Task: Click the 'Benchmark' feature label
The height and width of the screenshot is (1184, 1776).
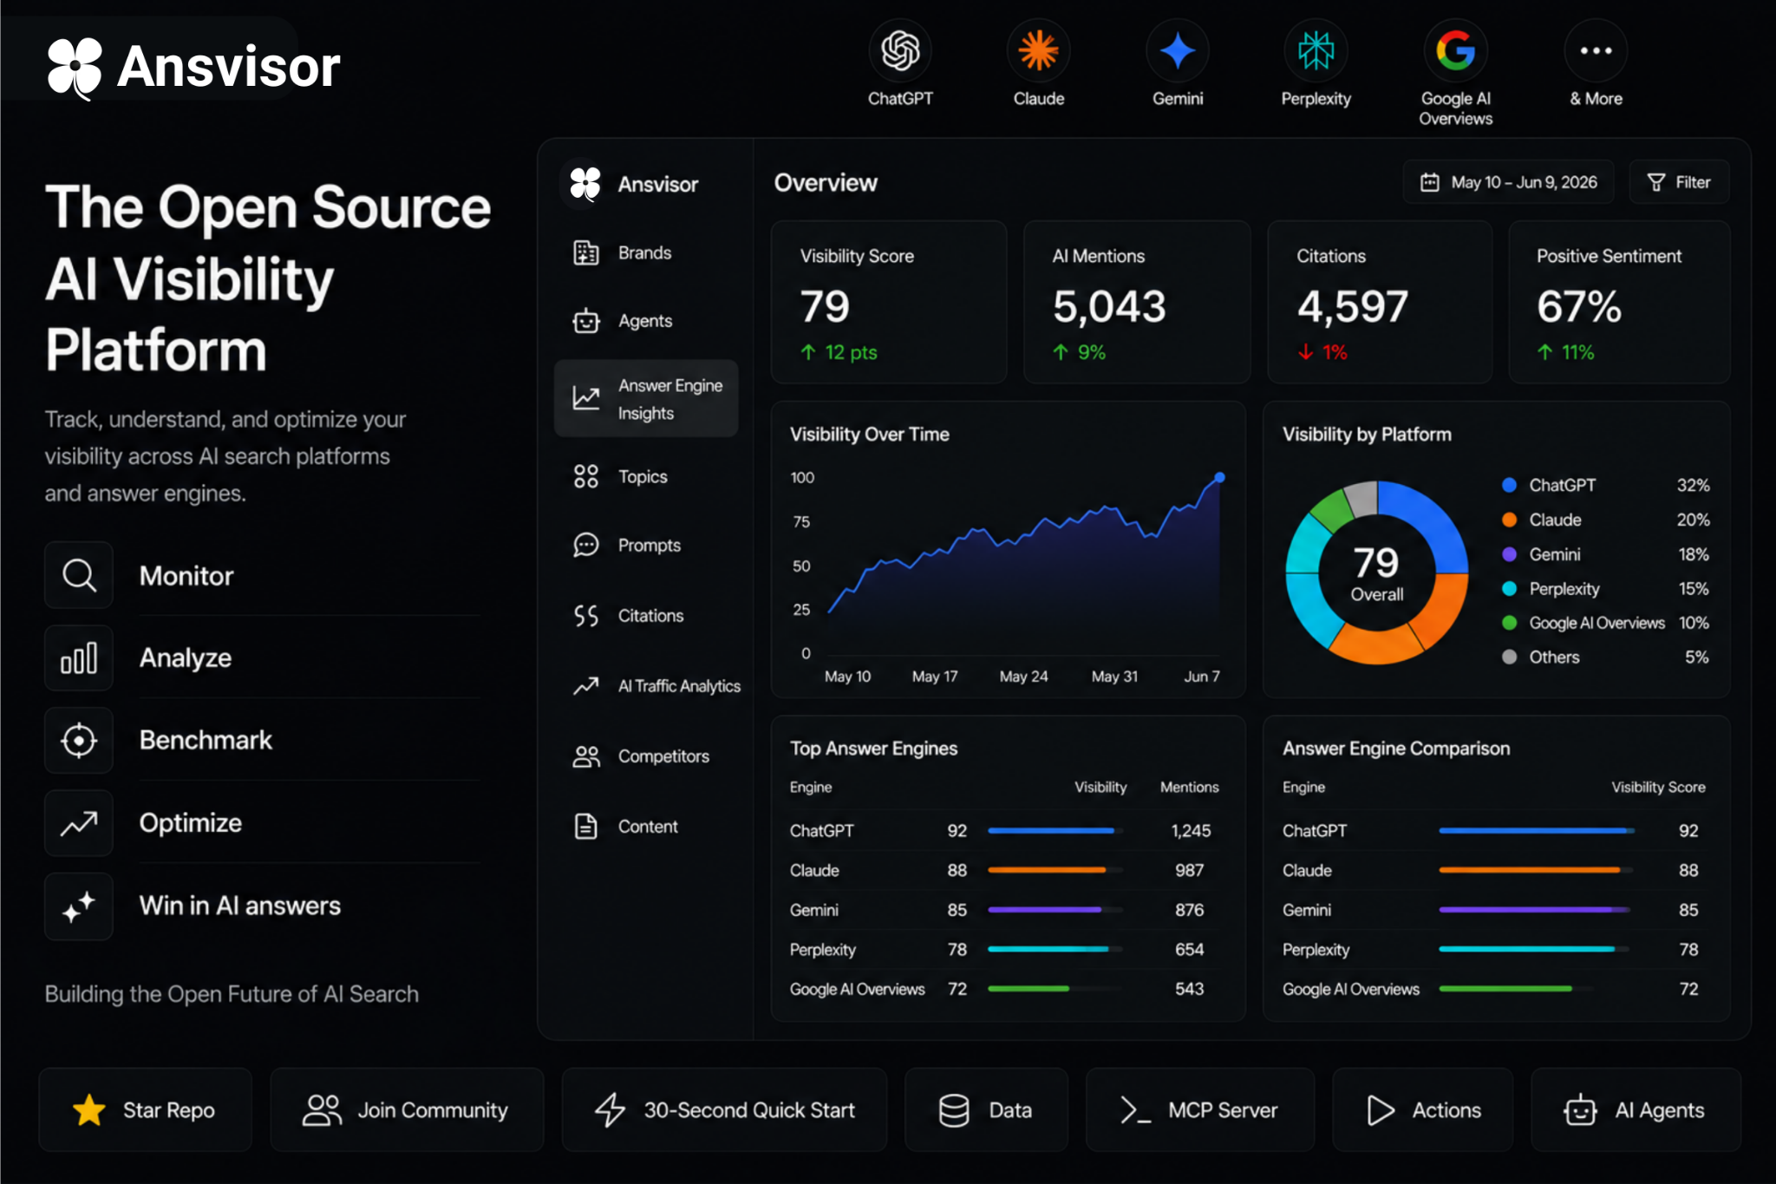Action: pos(206,740)
